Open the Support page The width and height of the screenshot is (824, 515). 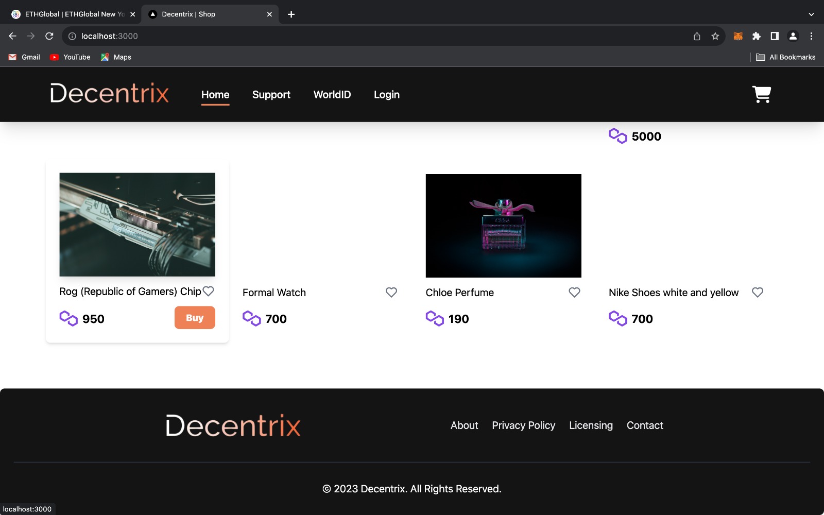[271, 95]
